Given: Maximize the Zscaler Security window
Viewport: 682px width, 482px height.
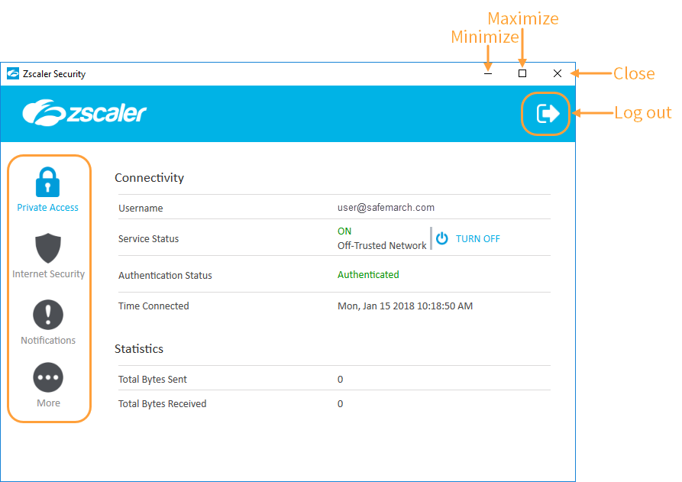Looking at the screenshot, I should point(522,74).
